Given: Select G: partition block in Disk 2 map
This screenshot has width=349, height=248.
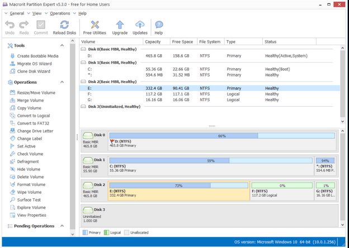Looking at the screenshot, I should [x=326, y=190].
